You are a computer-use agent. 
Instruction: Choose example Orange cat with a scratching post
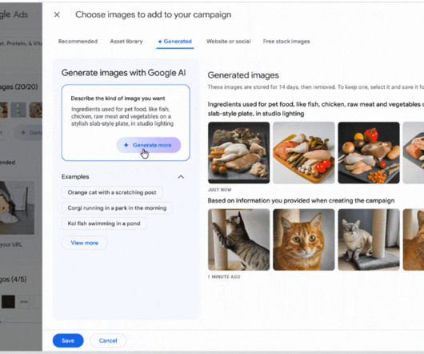click(112, 192)
